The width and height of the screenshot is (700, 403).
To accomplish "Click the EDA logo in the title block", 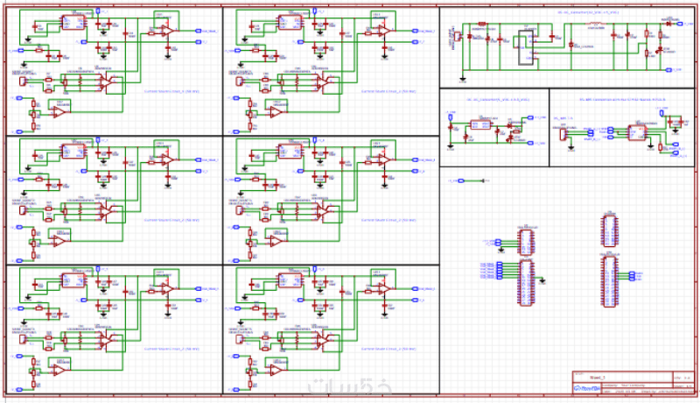I will [x=586, y=389].
